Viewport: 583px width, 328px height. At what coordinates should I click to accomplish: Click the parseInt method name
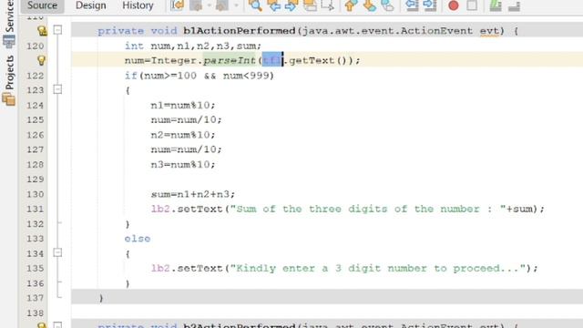click(230, 60)
